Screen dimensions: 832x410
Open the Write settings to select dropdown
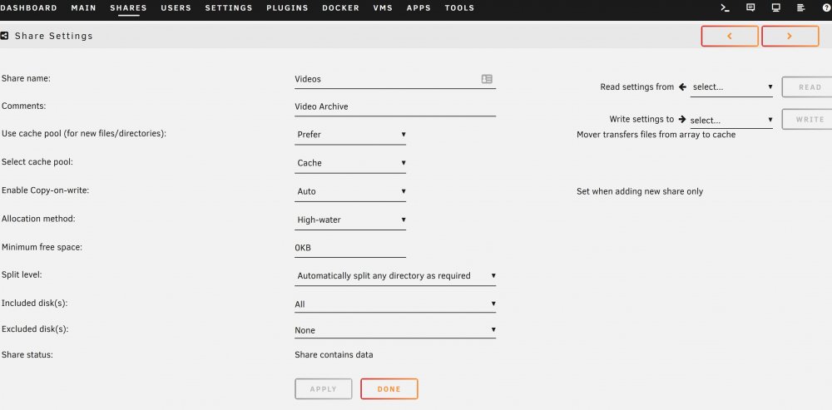pyautogui.click(x=731, y=120)
